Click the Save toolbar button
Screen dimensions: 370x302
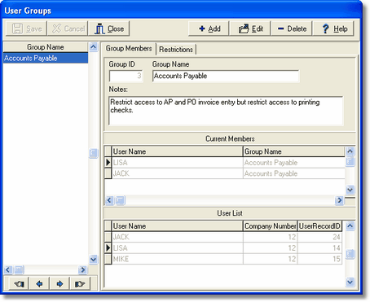(x=27, y=28)
